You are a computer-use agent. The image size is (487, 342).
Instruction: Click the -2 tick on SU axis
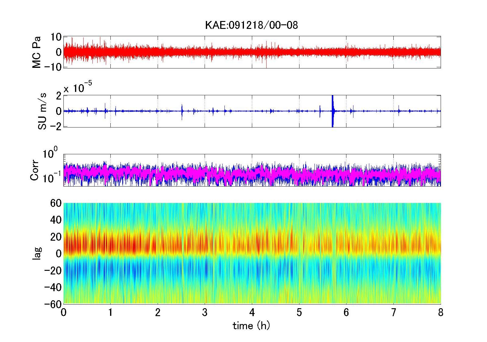(x=56, y=126)
